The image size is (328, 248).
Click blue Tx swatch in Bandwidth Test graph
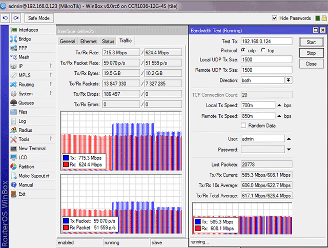click(198, 222)
